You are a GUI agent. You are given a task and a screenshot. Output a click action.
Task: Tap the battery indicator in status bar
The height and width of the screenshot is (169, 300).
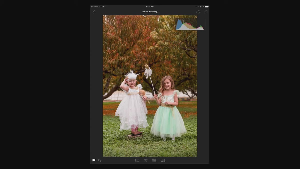(207, 7)
